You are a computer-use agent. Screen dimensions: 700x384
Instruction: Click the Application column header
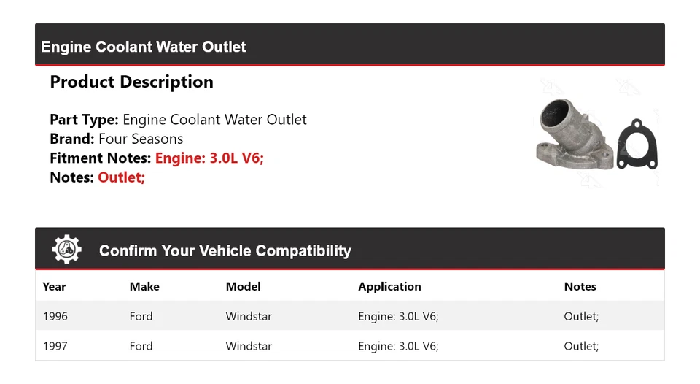tap(389, 287)
